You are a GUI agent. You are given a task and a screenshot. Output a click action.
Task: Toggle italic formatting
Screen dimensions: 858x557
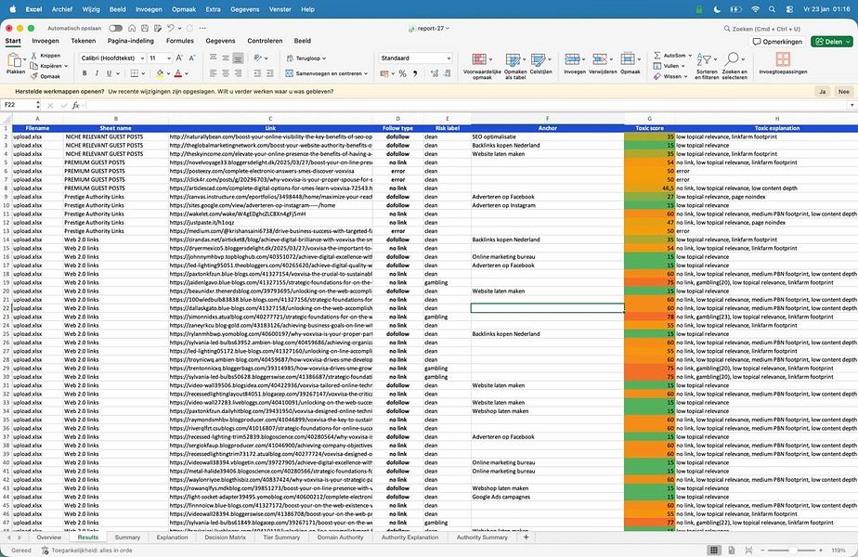(x=97, y=73)
